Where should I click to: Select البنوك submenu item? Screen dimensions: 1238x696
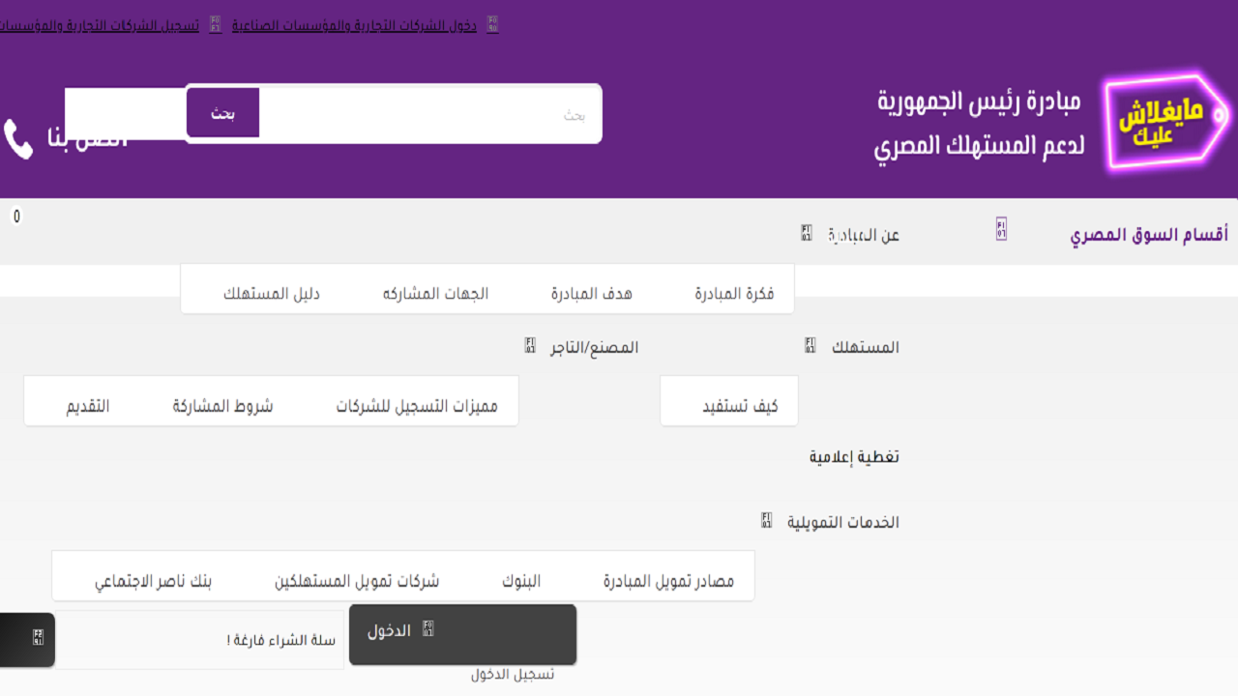click(521, 581)
